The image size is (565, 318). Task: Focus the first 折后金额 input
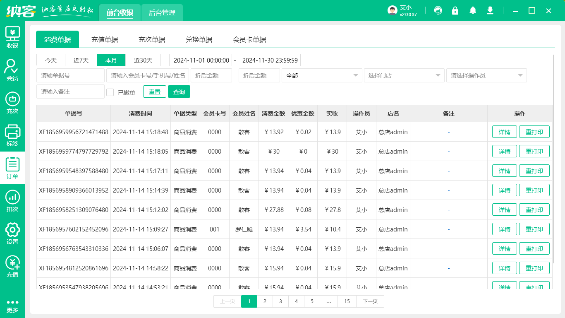211,75
